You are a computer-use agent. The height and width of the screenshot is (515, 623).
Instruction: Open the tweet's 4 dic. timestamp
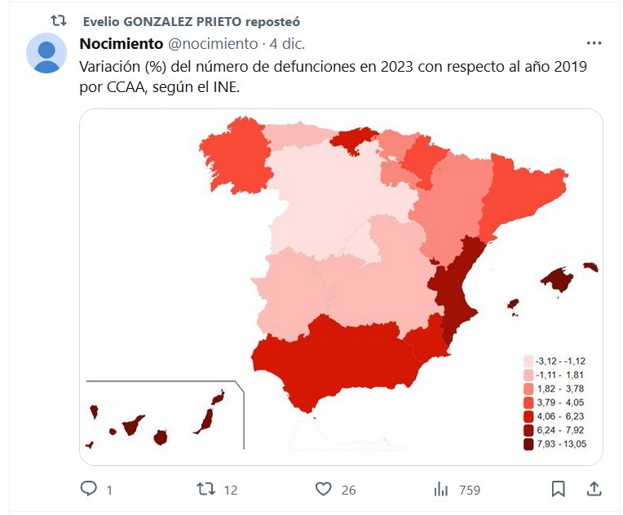click(x=286, y=43)
